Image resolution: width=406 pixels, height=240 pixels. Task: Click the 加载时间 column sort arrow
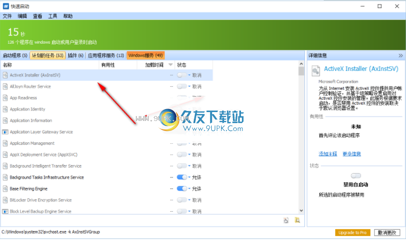[171, 65]
